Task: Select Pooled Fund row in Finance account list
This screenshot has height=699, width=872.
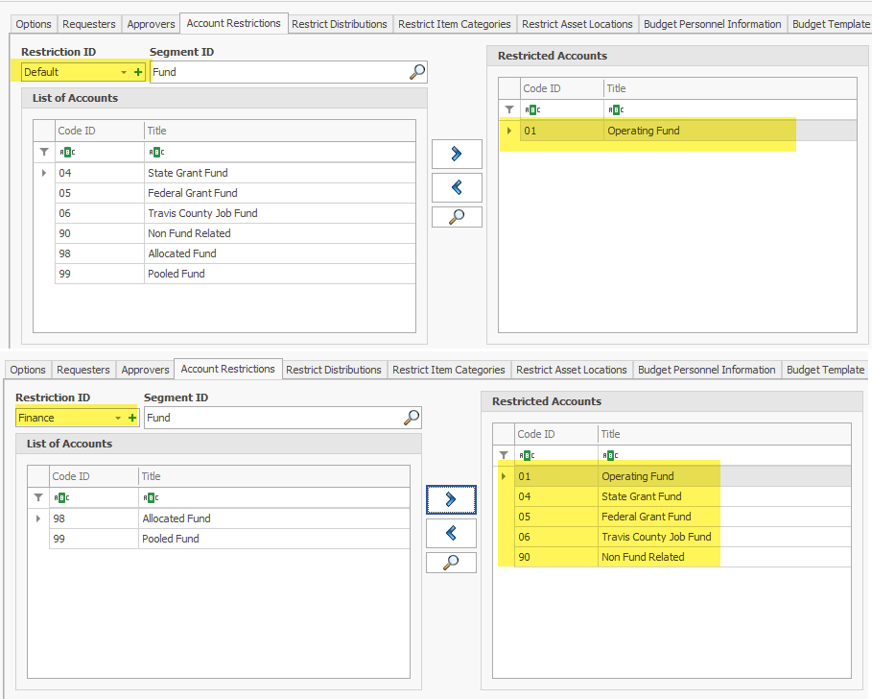Action: tap(171, 539)
